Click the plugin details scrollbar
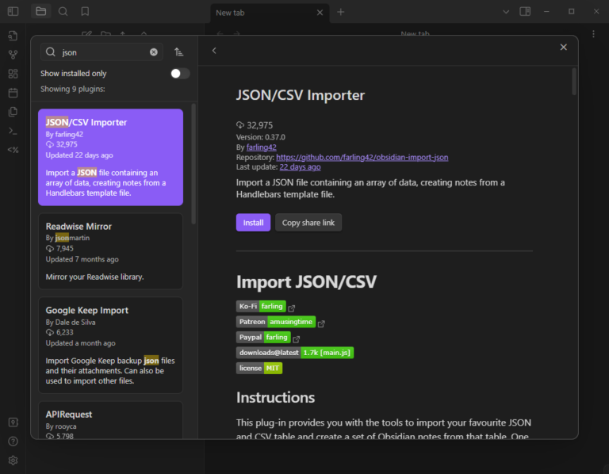 click(574, 82)
